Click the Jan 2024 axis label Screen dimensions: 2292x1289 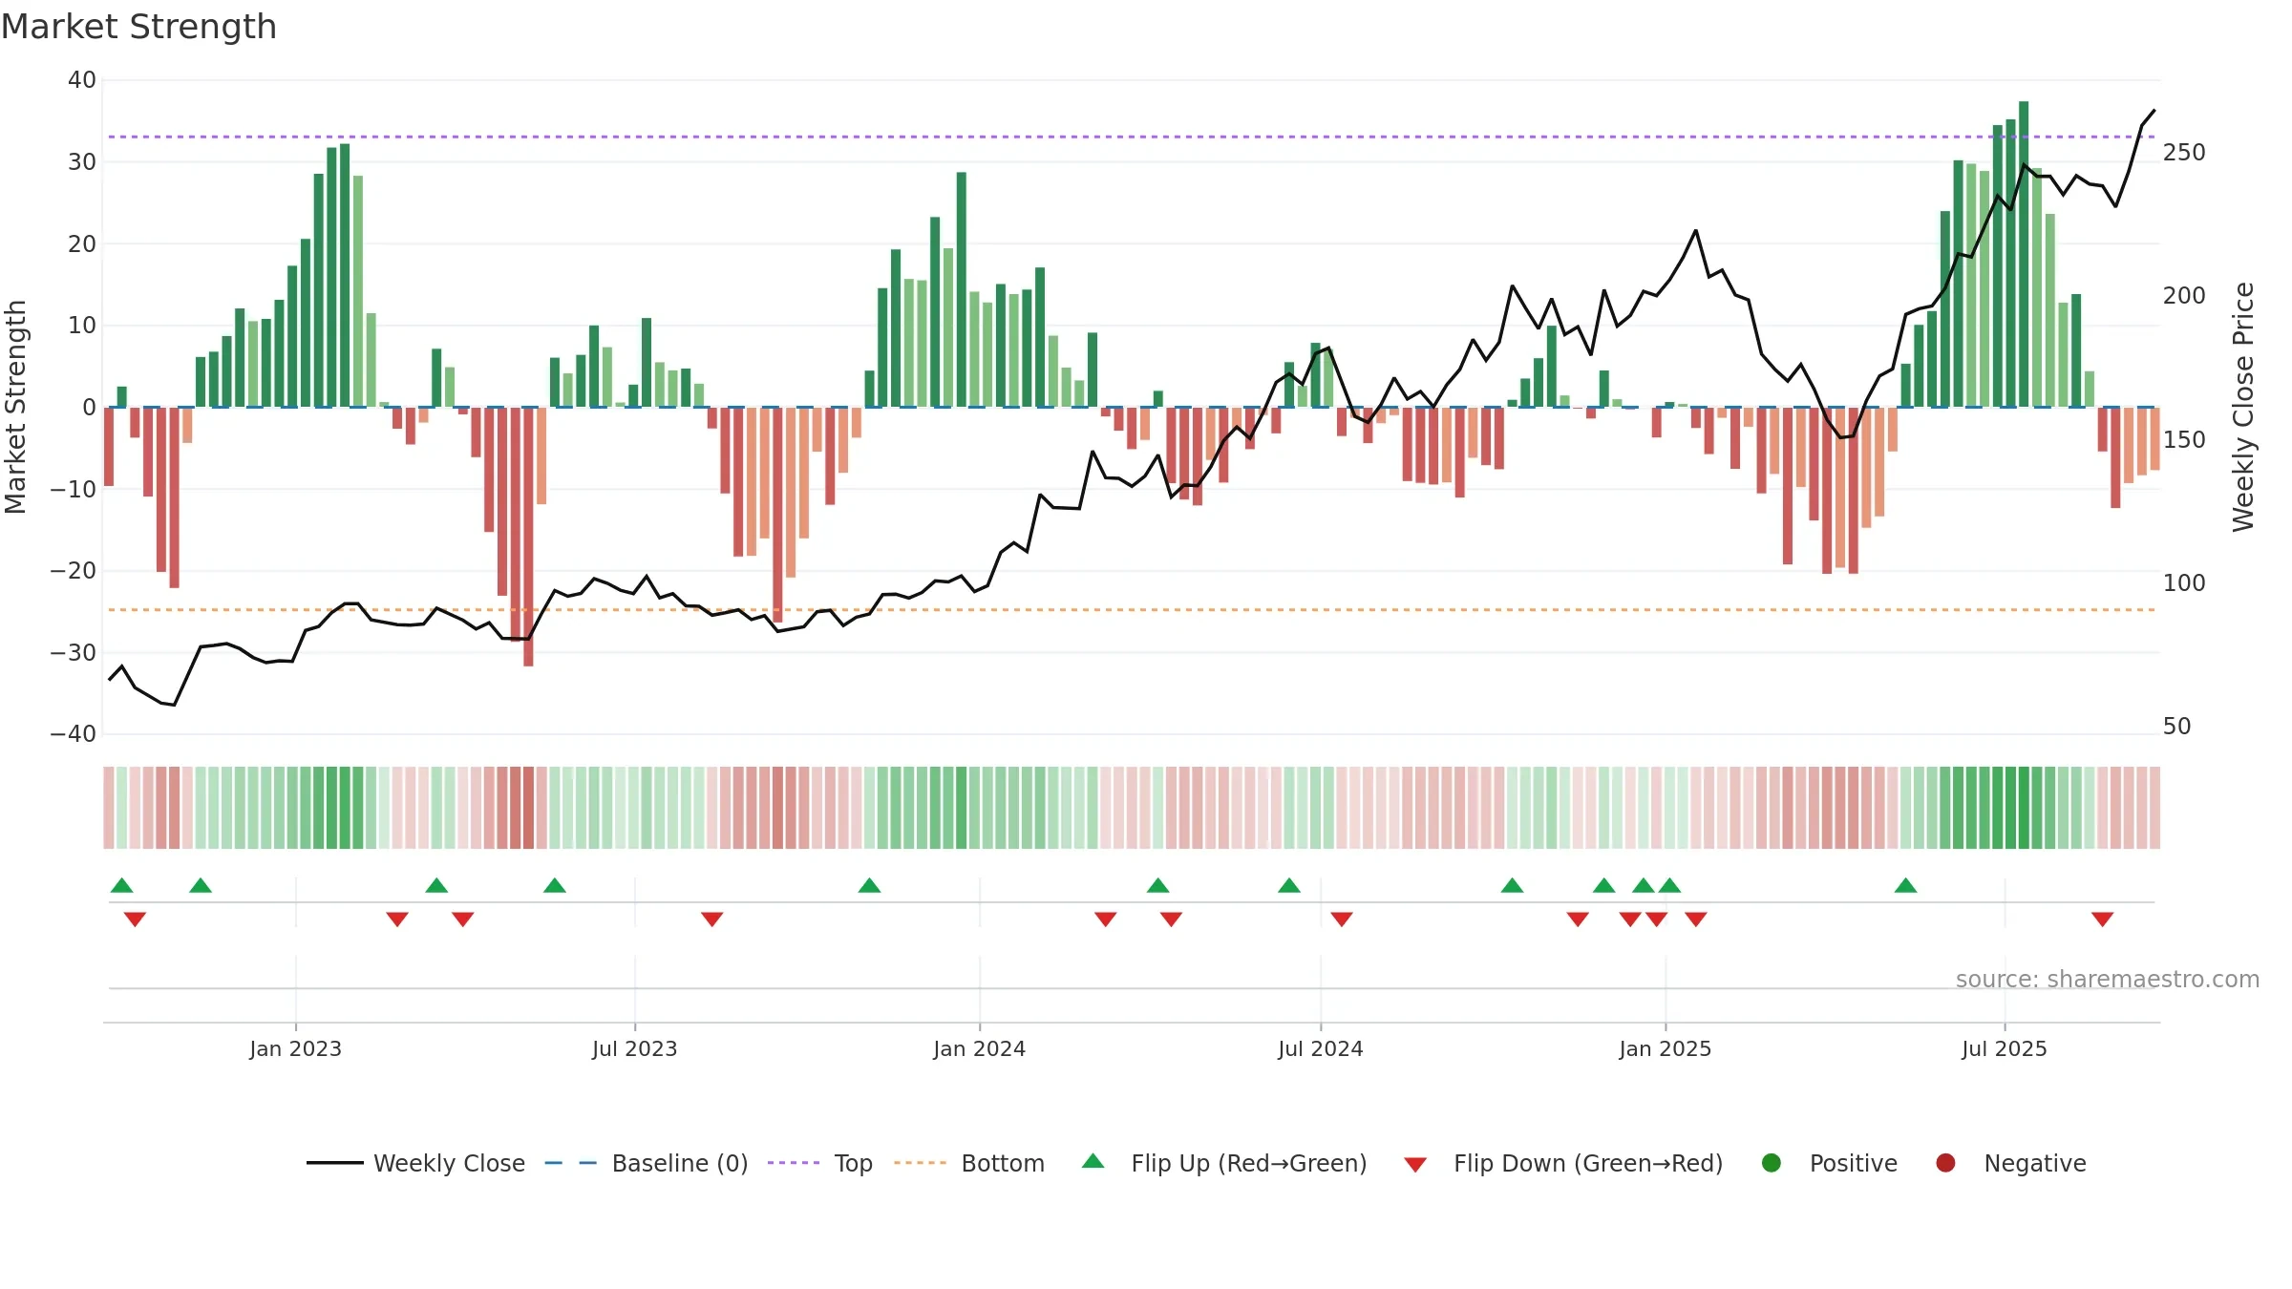click(x=980, y=1048)
